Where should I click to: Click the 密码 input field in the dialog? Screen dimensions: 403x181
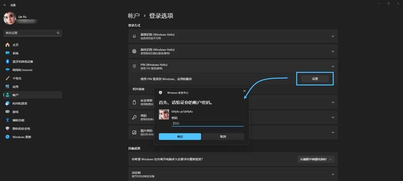pos(208,124)
